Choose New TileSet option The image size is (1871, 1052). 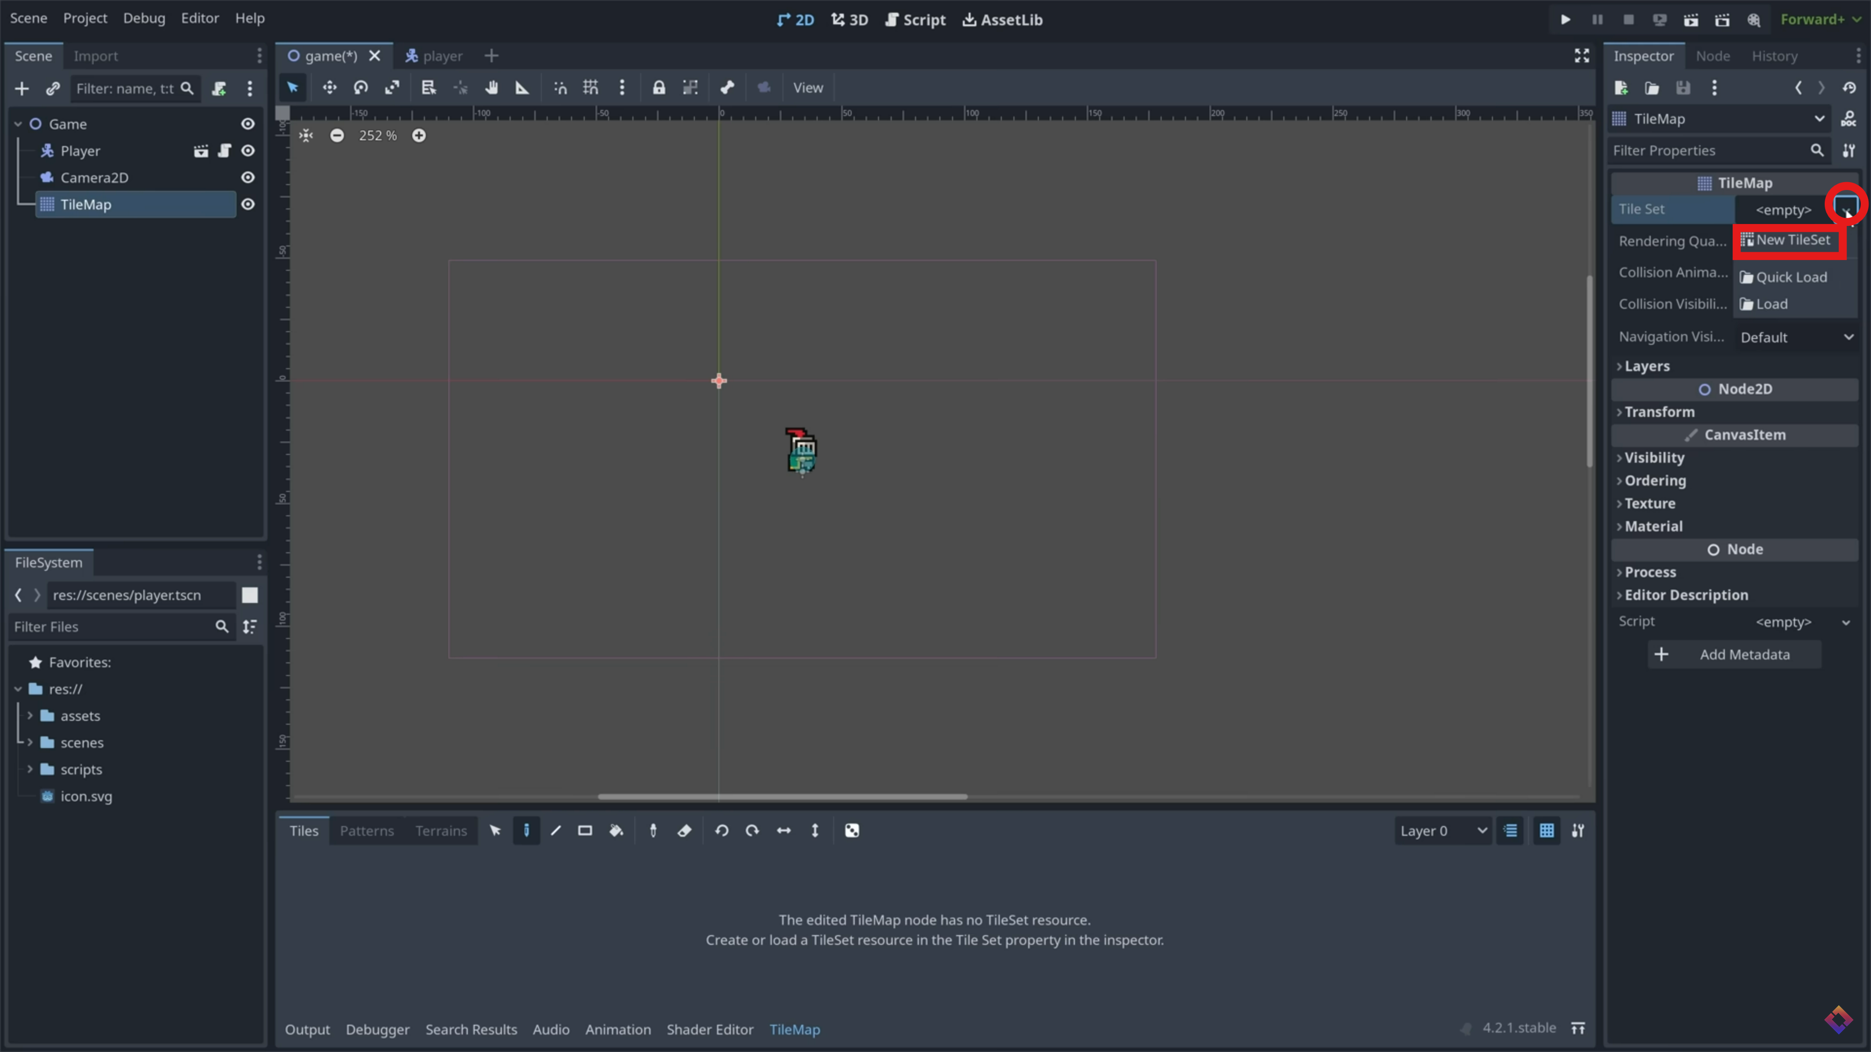click(x=1791, y=240)
